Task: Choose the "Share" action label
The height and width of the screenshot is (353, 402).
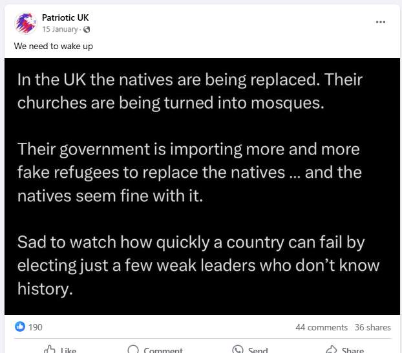Action: pos(353,350)
